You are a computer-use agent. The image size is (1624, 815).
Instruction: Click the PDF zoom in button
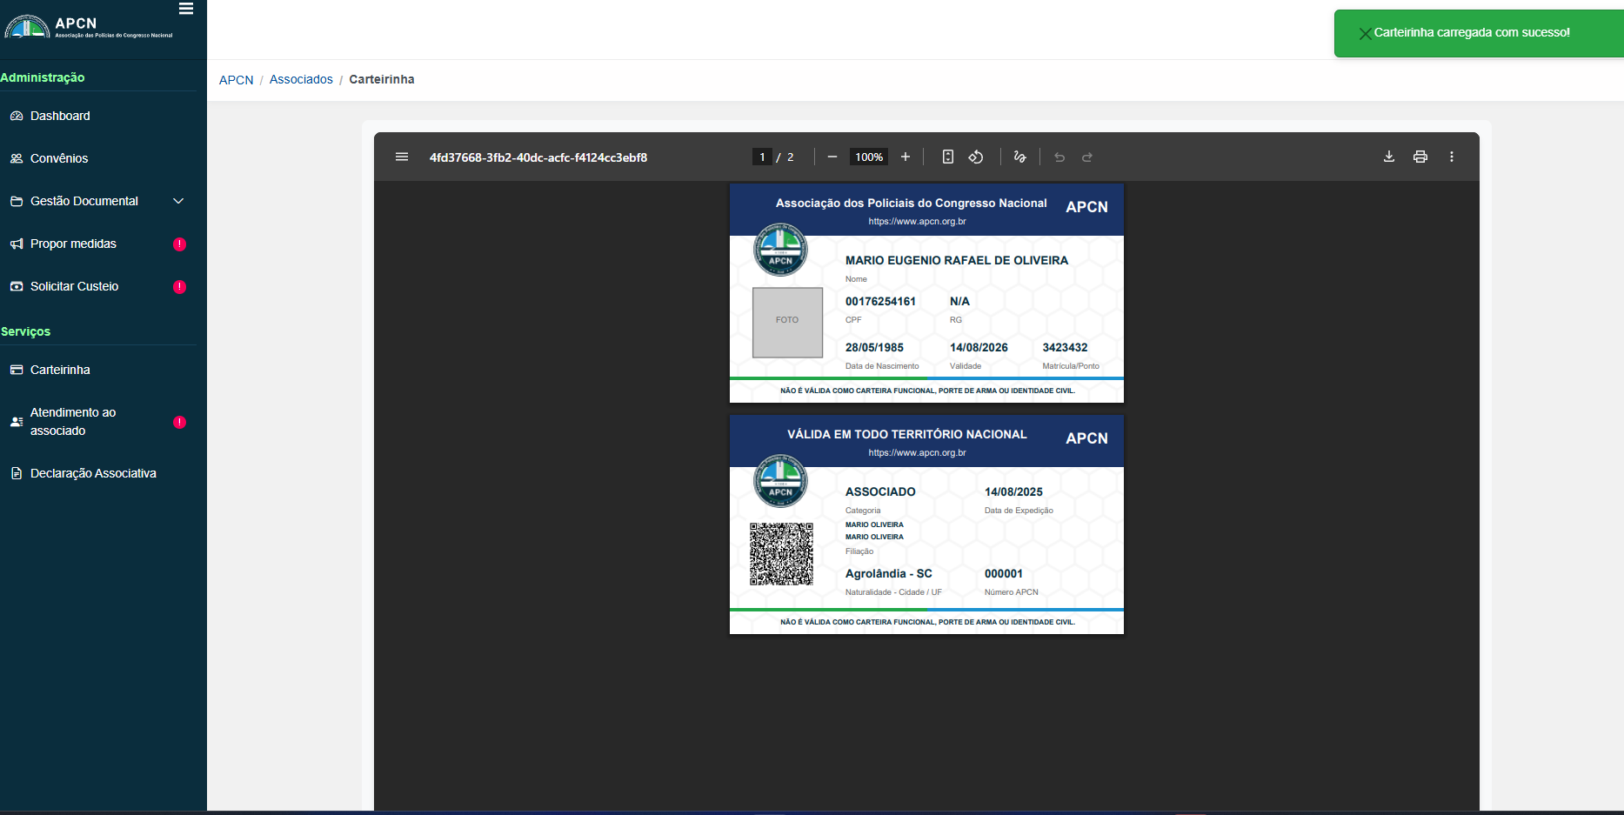click(x=906, y=157)
